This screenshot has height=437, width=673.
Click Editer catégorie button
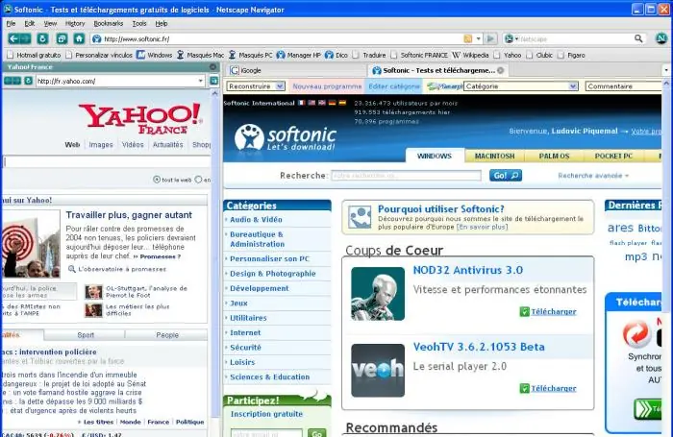(394, 86)
